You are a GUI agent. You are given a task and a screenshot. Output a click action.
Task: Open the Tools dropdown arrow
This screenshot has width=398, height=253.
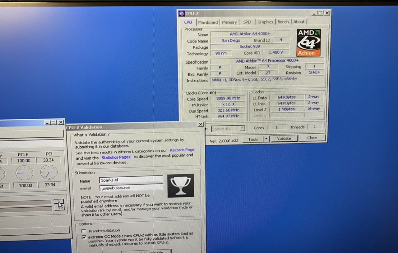tap(266, 139)
